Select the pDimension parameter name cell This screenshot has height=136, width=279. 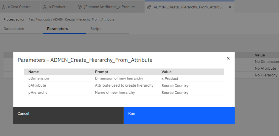[x=39, y=78]
